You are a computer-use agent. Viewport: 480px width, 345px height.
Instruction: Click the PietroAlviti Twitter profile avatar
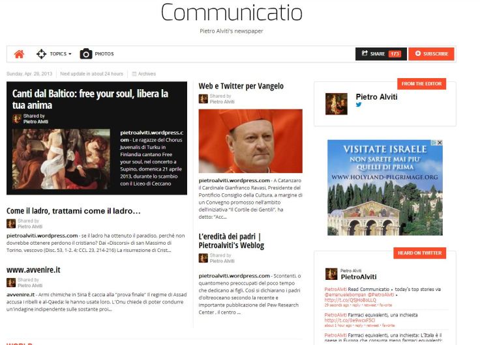pos(331,274)
